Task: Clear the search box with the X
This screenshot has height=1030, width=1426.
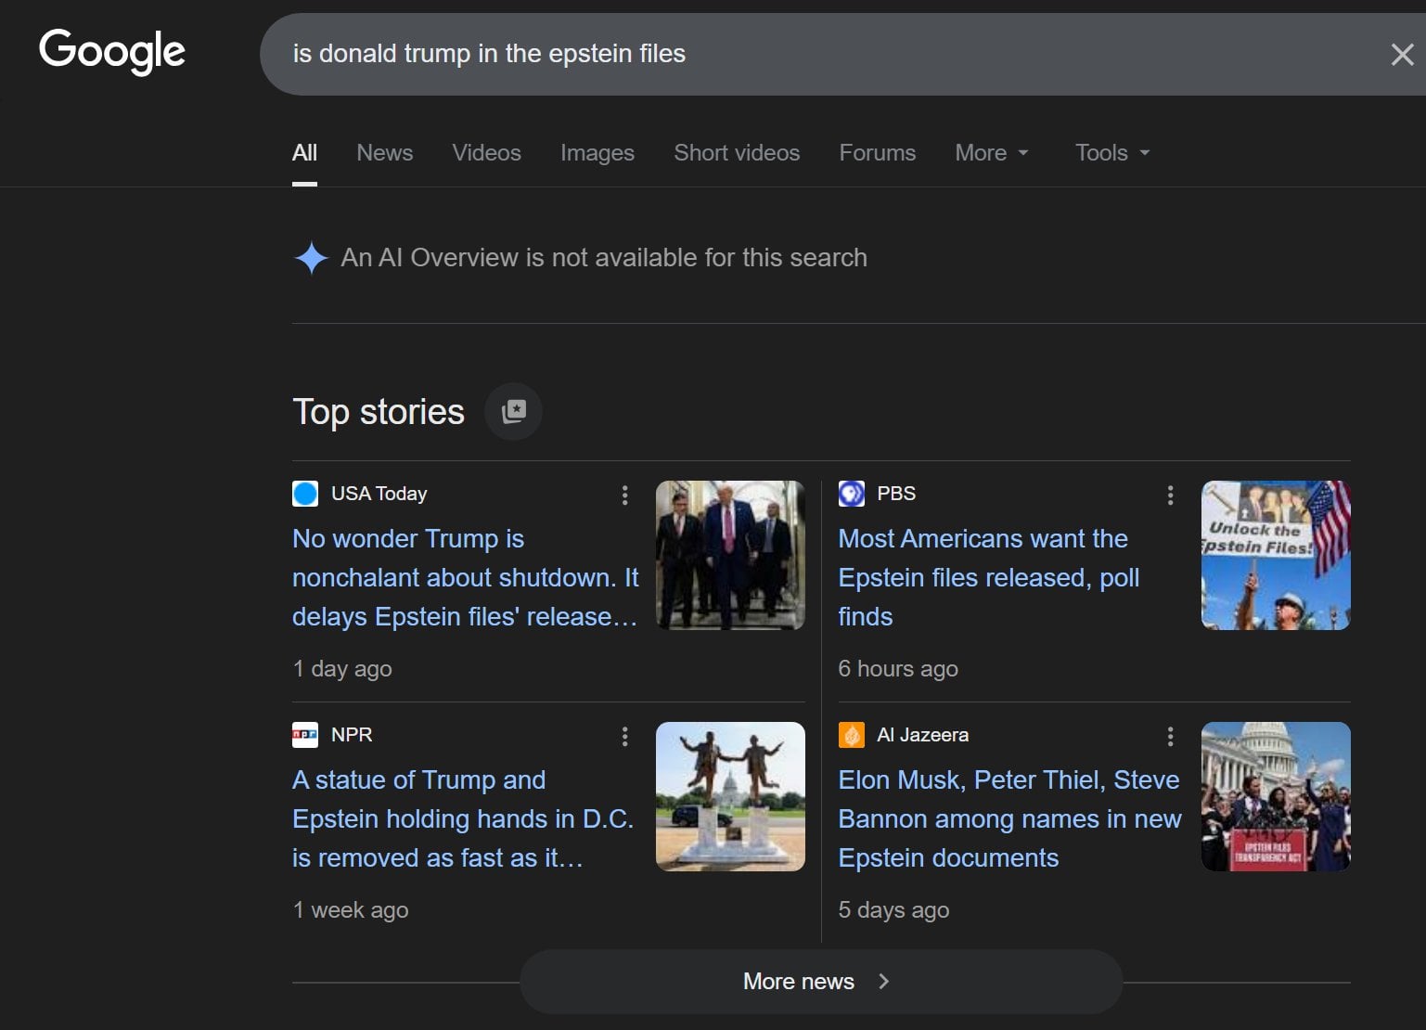Action: click(x=1402, y=55)
